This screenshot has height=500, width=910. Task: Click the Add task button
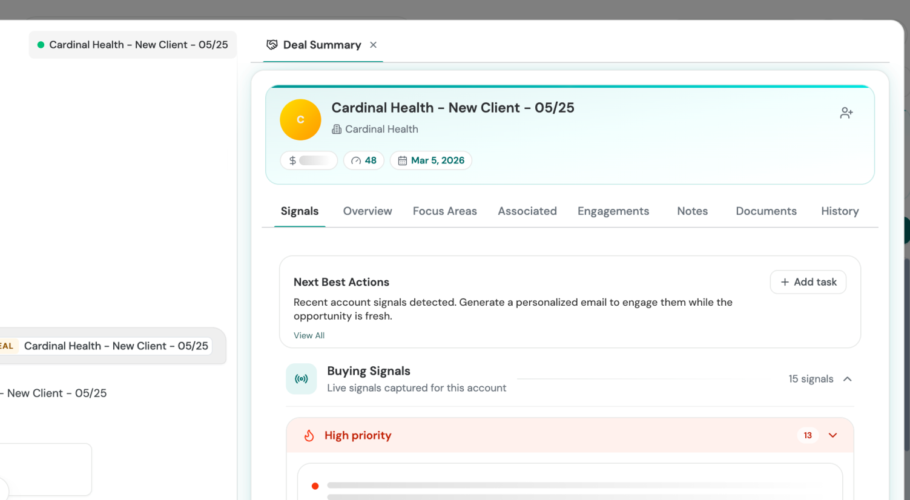pos(808,282)
